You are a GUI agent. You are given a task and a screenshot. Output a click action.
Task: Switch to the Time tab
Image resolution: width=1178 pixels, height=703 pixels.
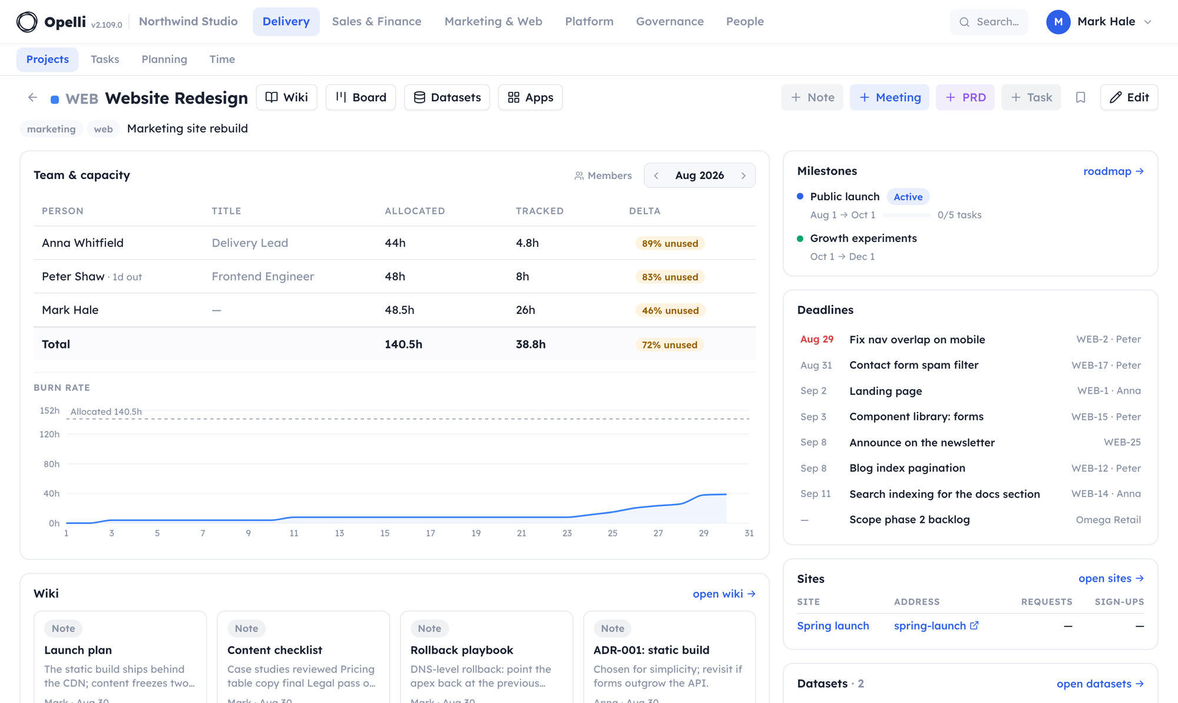(222, 59)
